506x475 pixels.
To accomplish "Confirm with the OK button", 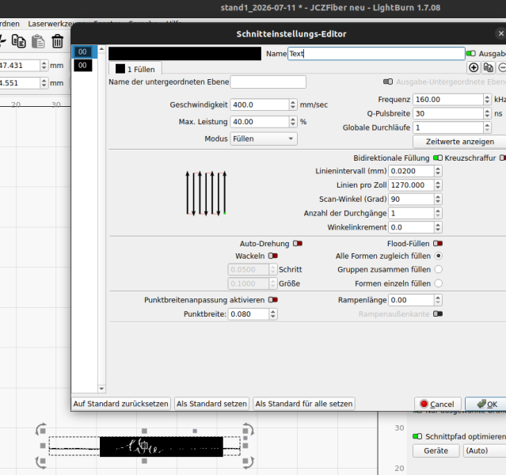I will click(486, 404).
